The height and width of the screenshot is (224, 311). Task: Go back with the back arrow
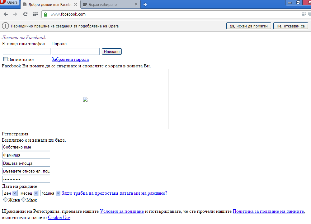(6, 14)
